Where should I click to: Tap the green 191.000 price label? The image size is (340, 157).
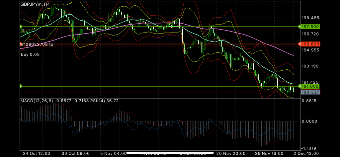point(310,86)
